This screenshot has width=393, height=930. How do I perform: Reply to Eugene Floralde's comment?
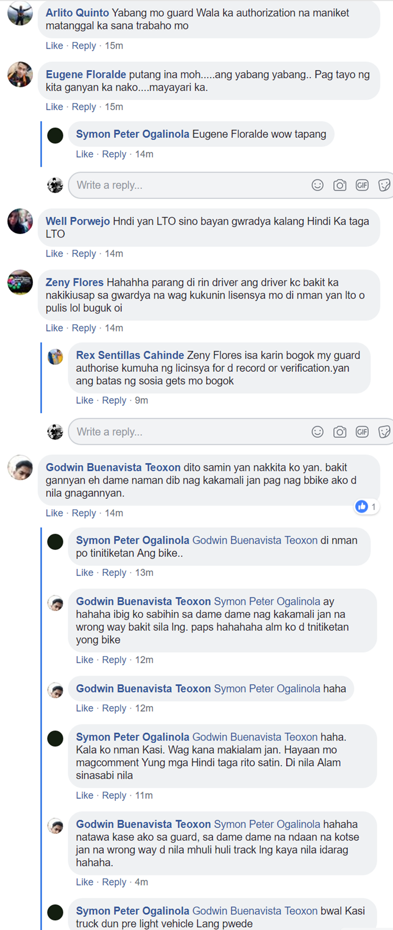84,106
